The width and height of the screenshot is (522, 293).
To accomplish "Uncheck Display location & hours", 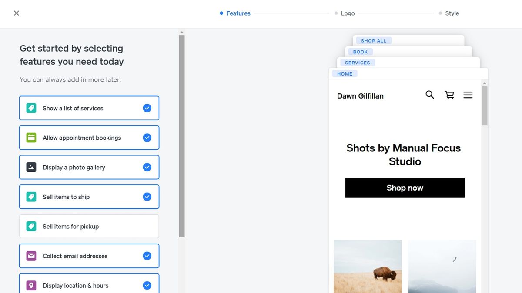I will pyautogui.click(x=147, y=285).
